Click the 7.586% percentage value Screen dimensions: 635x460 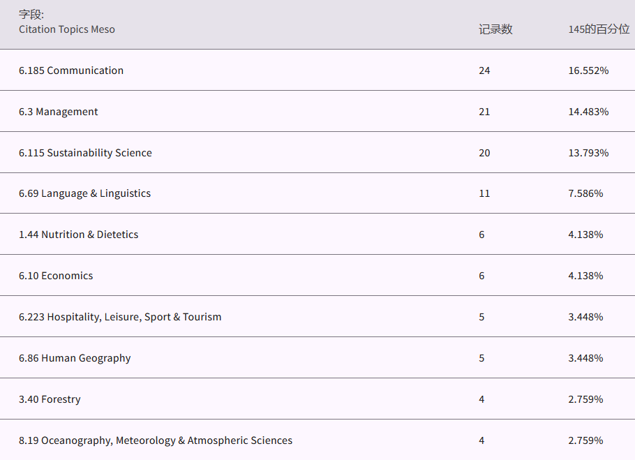click(585, 193)
